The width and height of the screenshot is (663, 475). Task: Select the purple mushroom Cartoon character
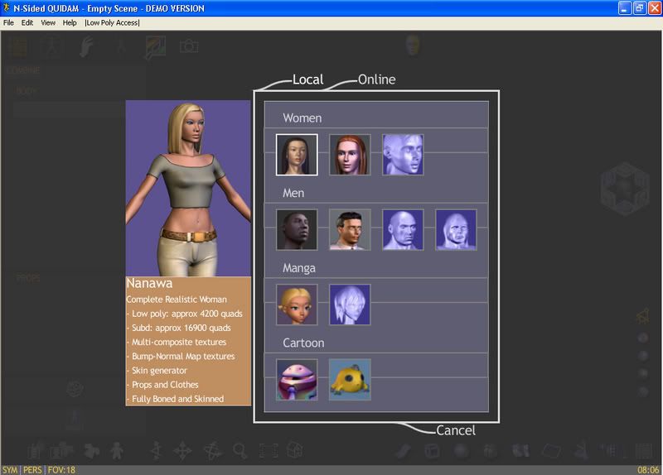297,380
